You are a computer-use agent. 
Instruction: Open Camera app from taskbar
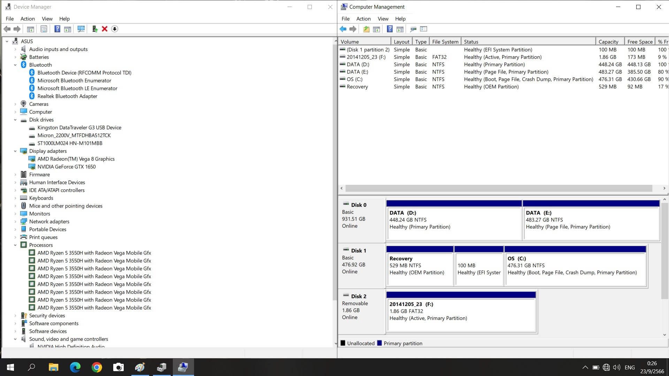118,367
